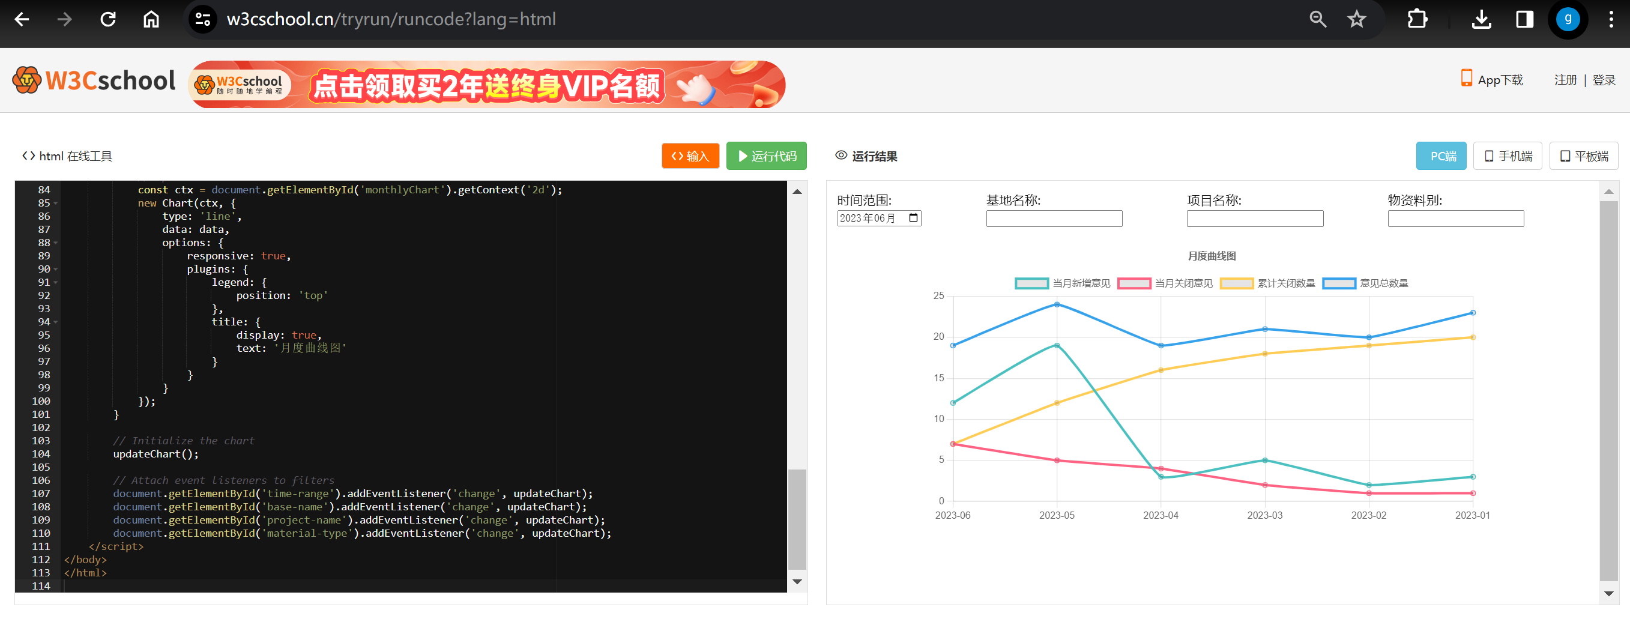
Task: Focus the 基地名称 input field
Action: 1054,219
